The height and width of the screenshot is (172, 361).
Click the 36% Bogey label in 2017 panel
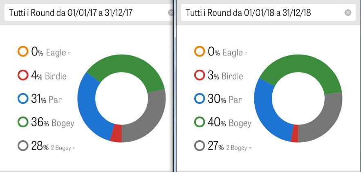pyautogui.click(x=52, y=122)
